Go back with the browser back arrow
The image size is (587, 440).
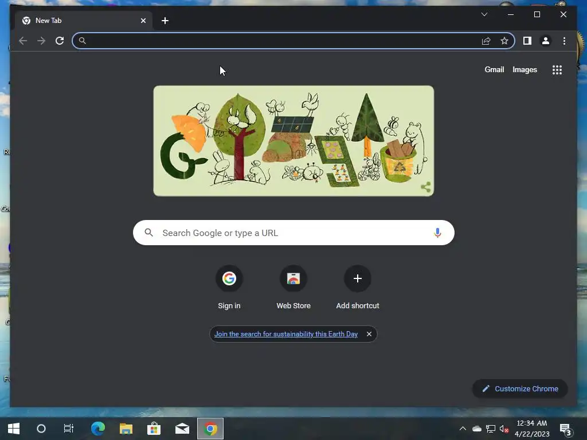[23, 41]
